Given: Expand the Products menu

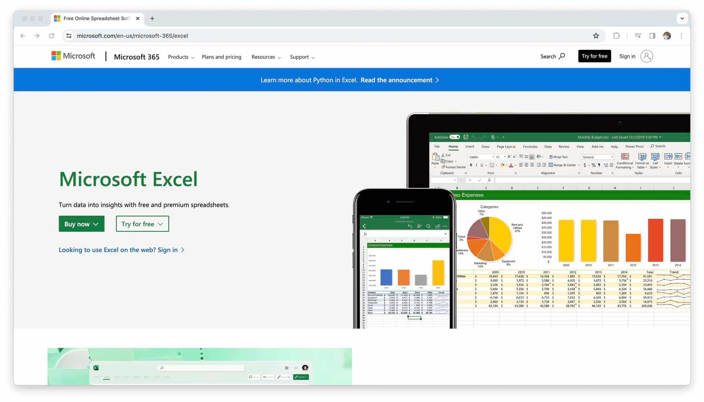Looking at the screenshot, I should 181,57.
